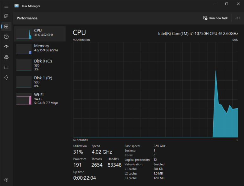Maximize the Task Manager window

click(227, 4)
